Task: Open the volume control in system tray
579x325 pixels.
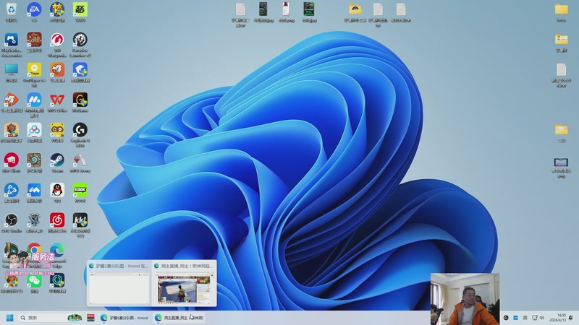Action: click(x=542, y=318)
